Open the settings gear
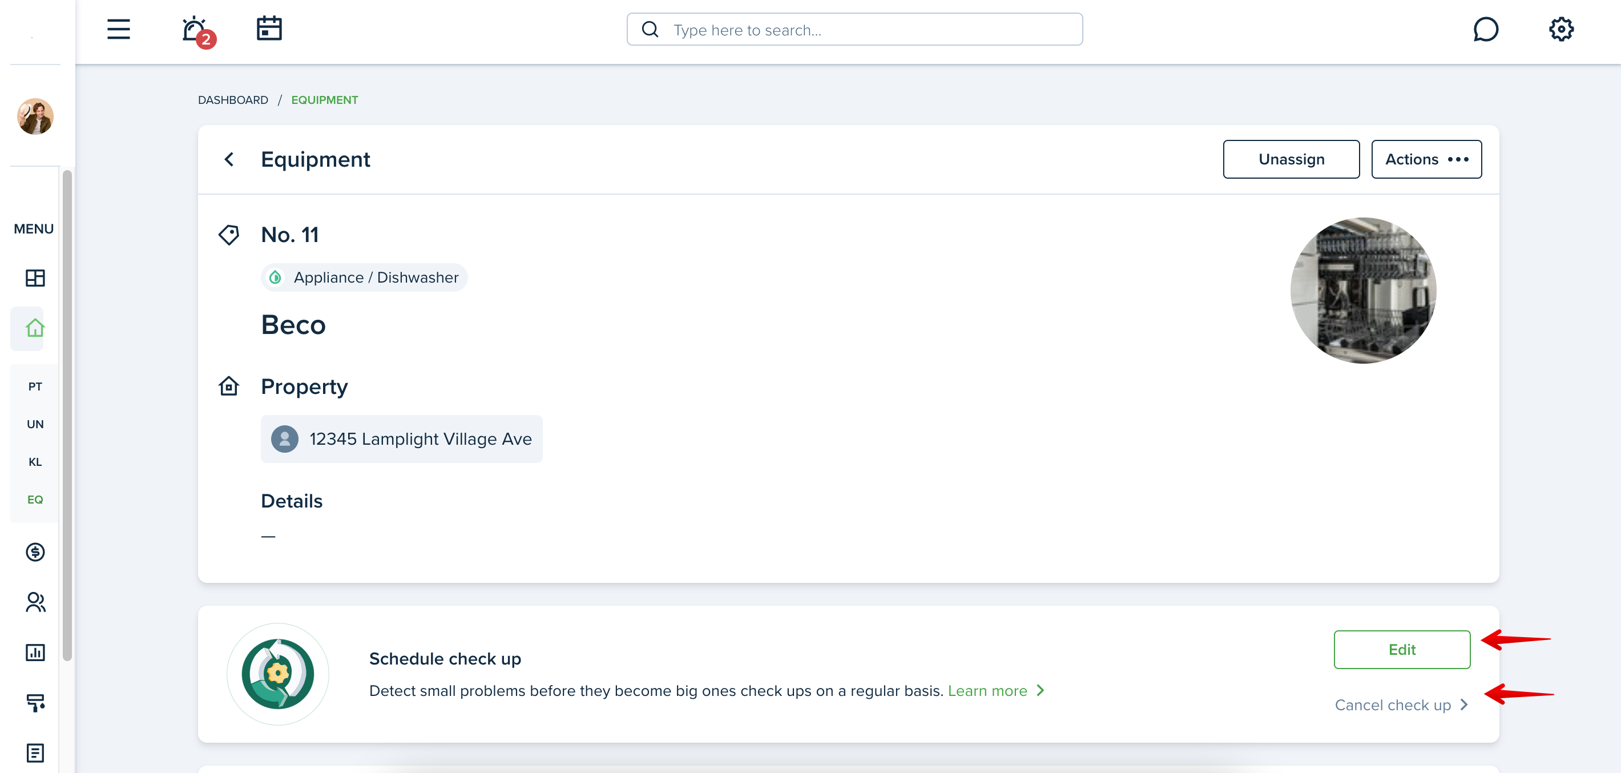This screenshot has height=773, width=1621. pos(1561,29)
